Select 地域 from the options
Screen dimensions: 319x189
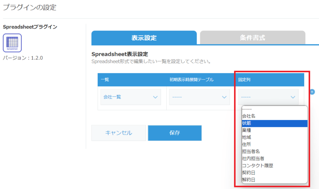pyautogui.click(x=274, y=137)
